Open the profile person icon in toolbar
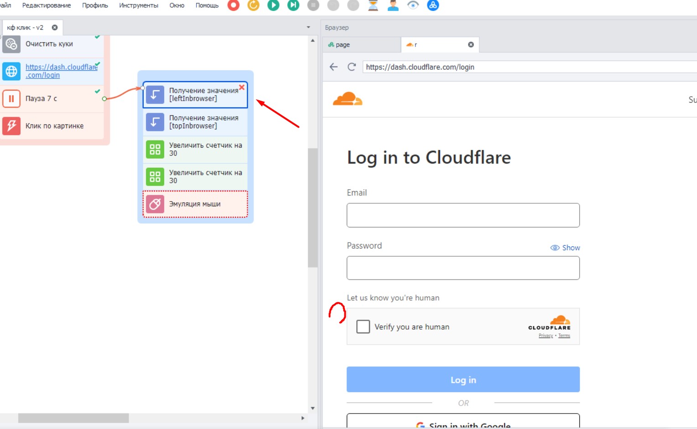Screen dimensions: 697x429 click(x=393, y=5)
